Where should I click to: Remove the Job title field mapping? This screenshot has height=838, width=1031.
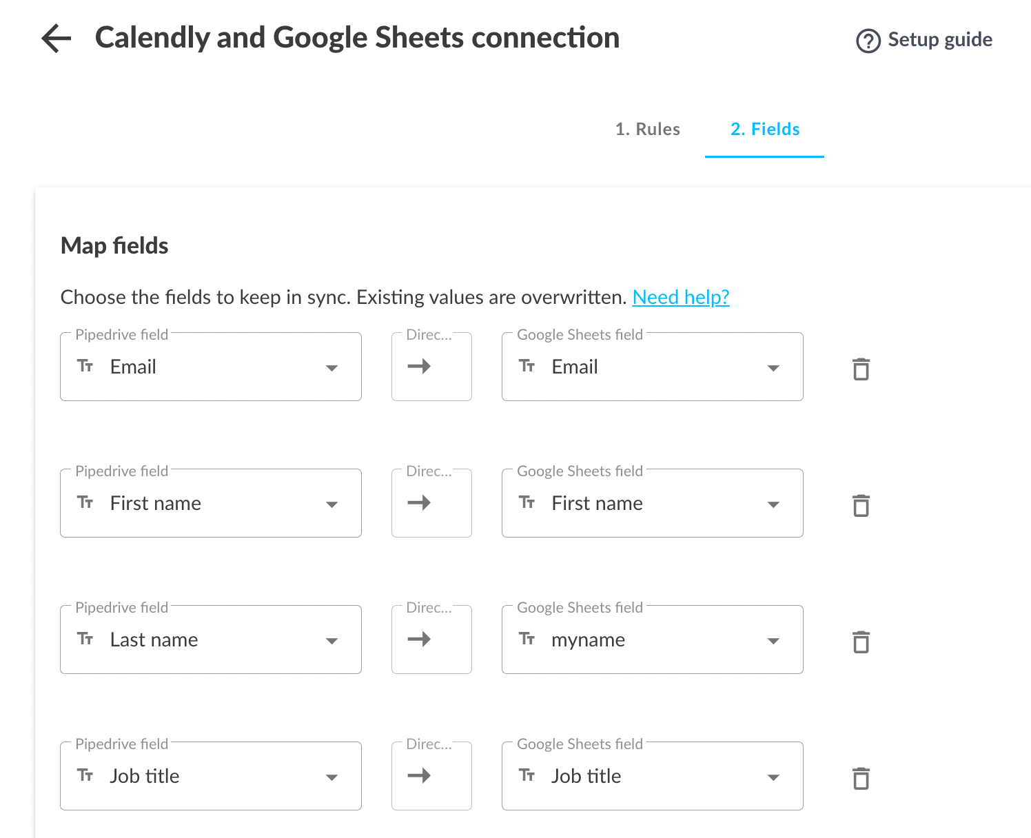tap(861, 778)
